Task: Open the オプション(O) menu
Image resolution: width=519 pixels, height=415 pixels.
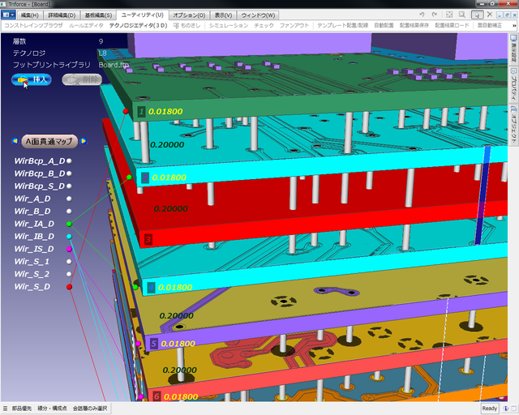Action: pyautogui.click(x=189, y=15)
